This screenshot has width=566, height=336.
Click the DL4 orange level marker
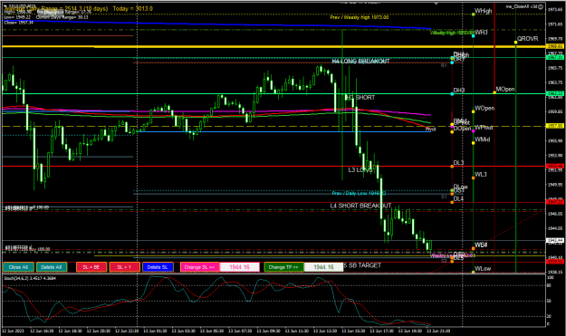point(452,202)
